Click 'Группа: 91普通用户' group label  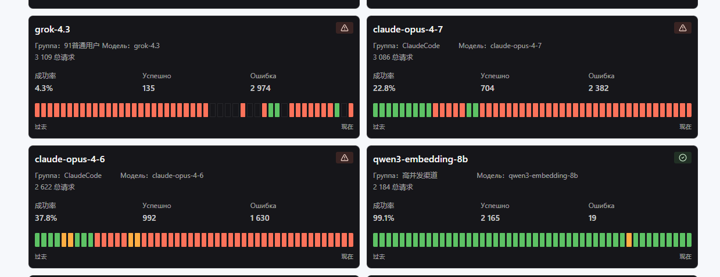[67, 46]
